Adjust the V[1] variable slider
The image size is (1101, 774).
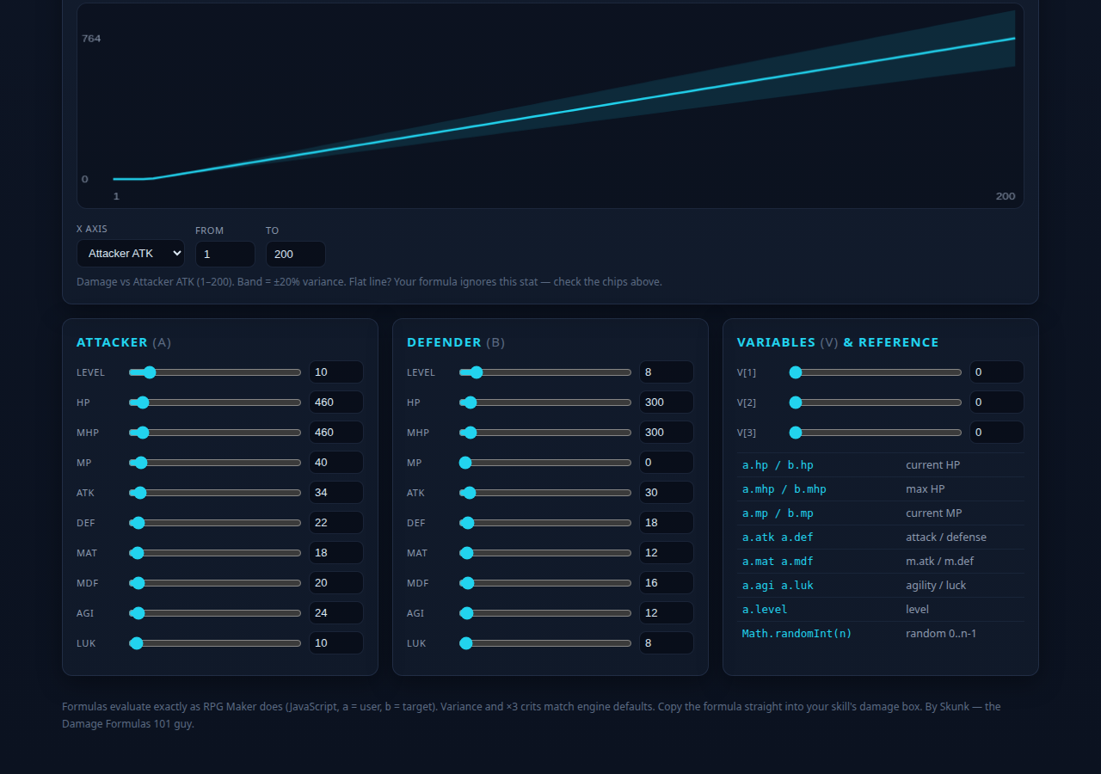[x=876, y=372]
